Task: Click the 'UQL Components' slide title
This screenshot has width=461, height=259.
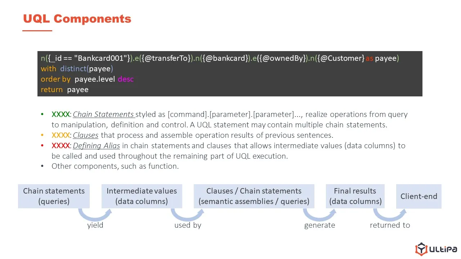Action: [77, 19]
